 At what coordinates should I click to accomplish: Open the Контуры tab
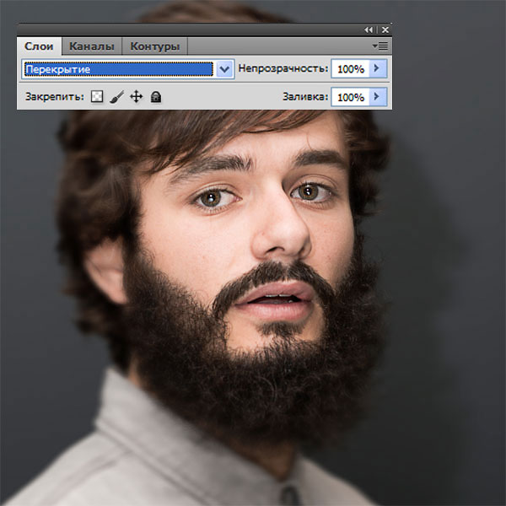coord(154,46)
